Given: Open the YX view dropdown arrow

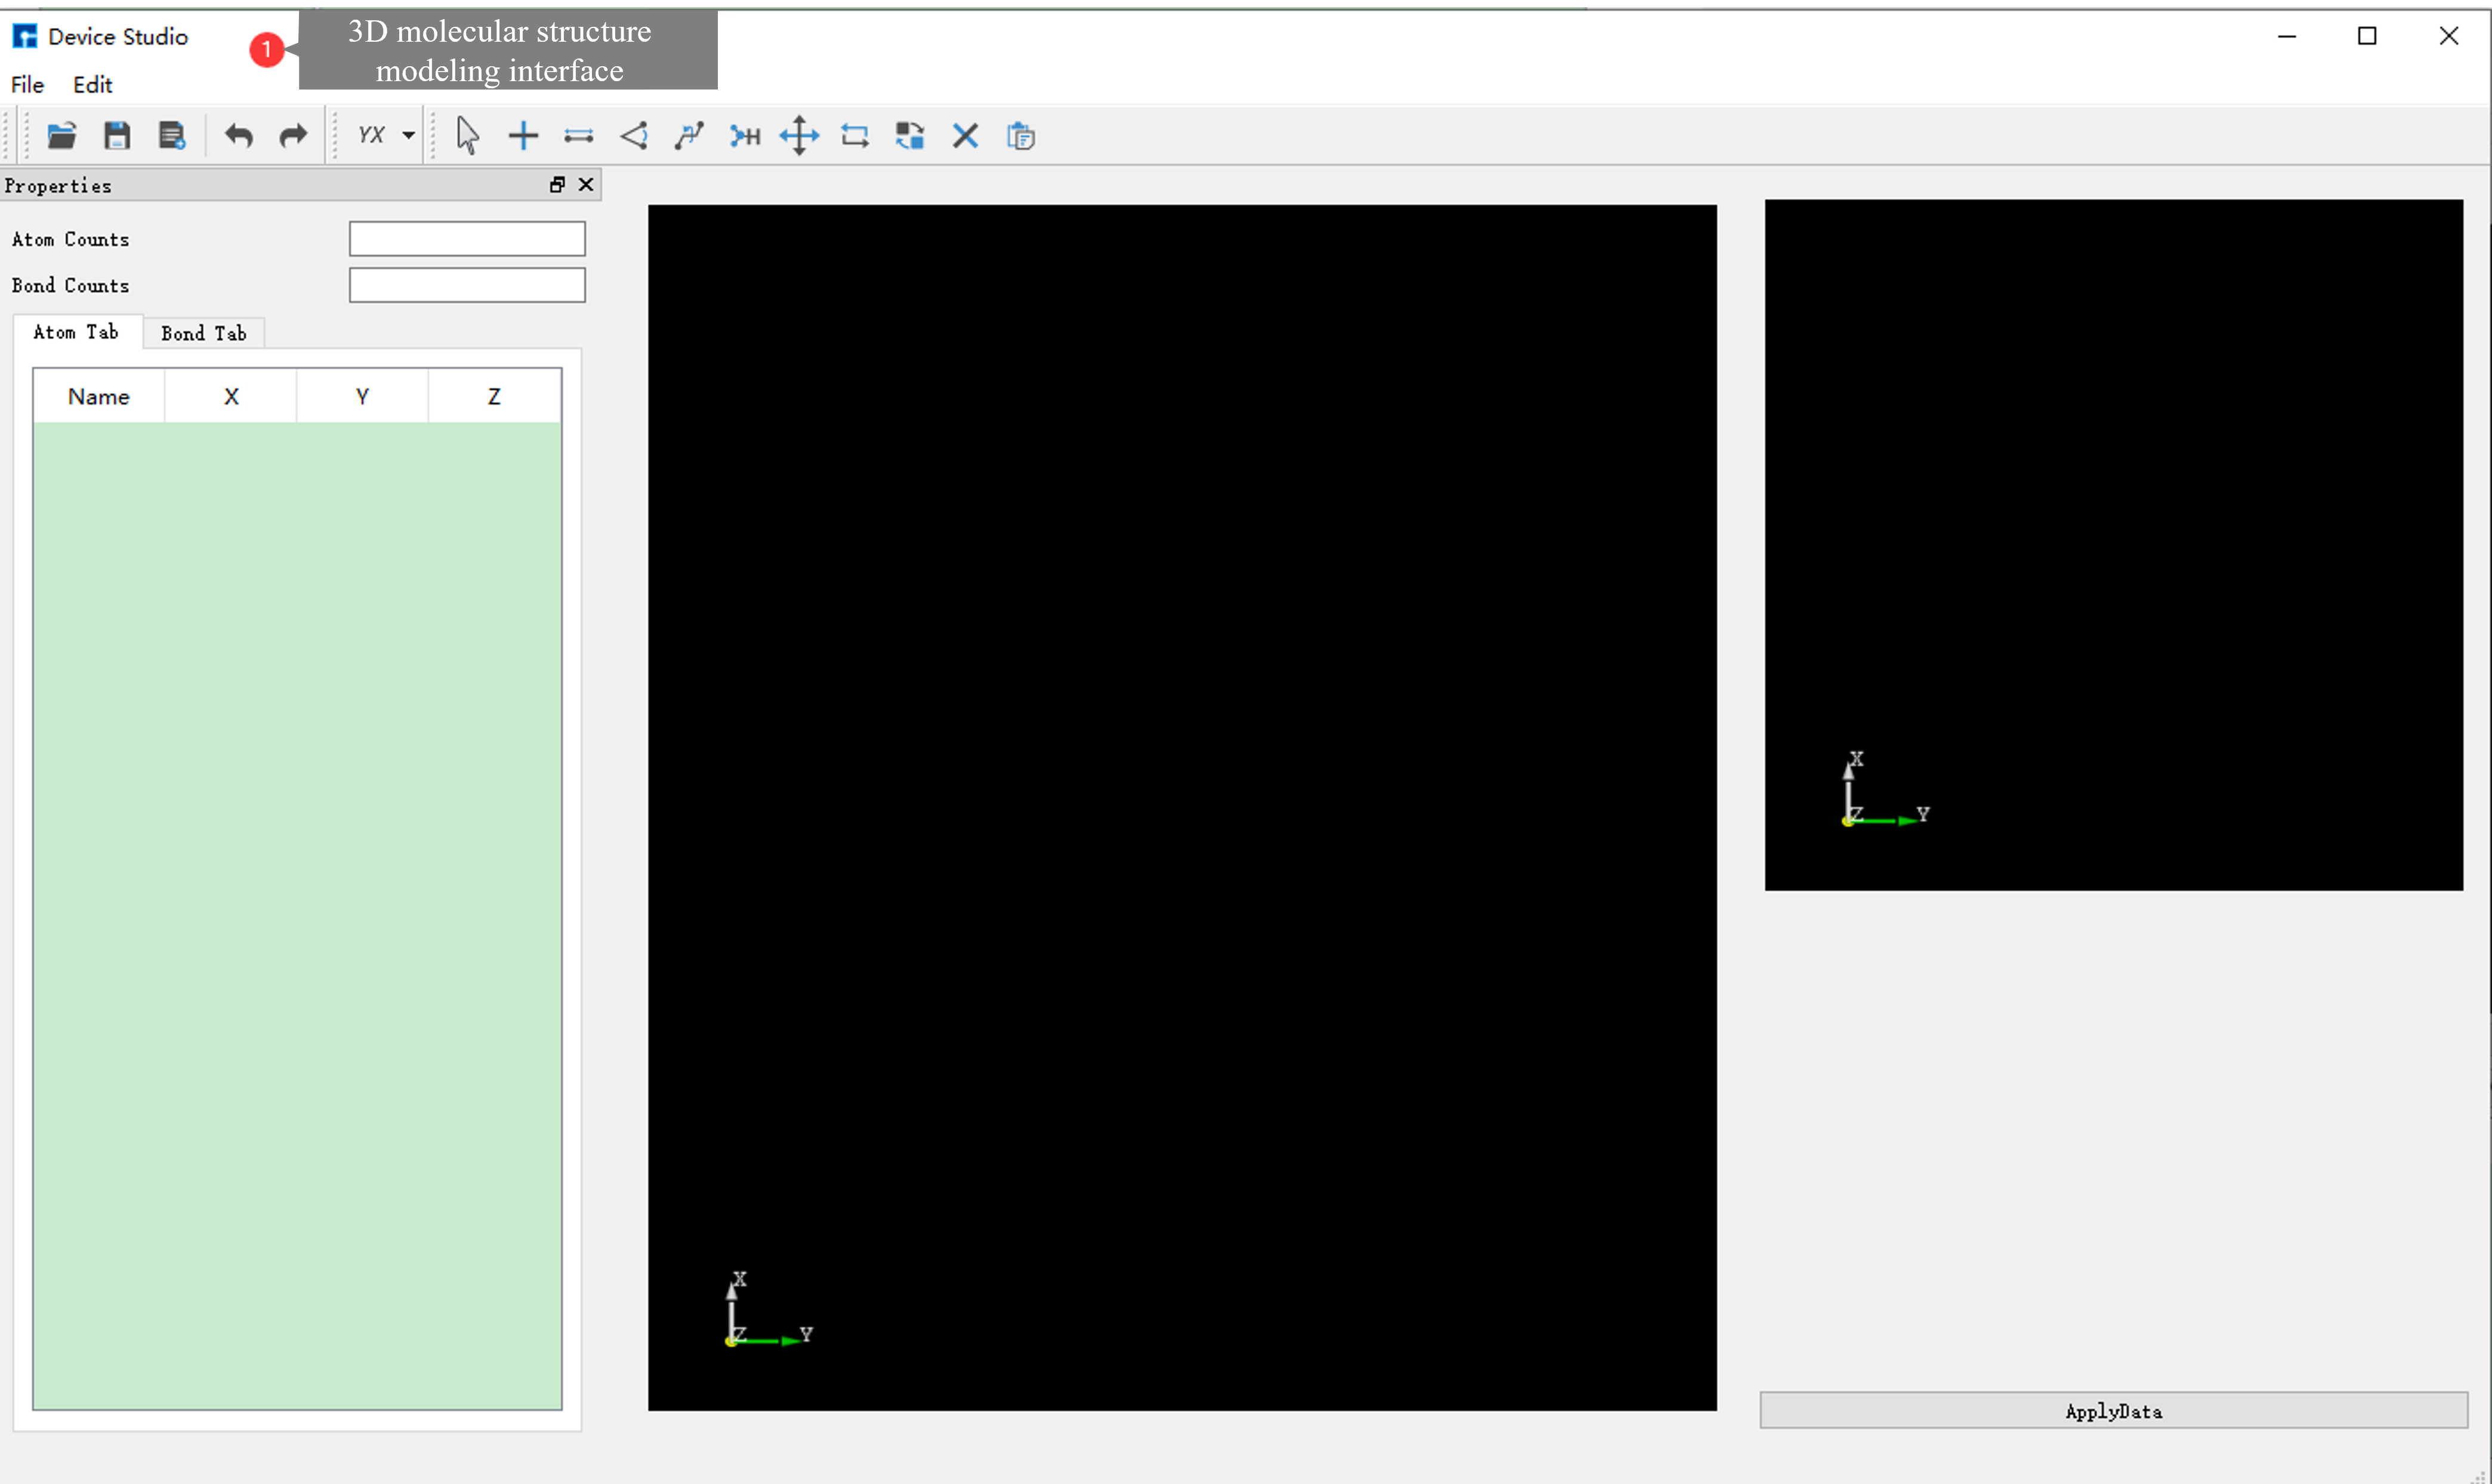Looking at the screenshot, I should tap(408, 135).
